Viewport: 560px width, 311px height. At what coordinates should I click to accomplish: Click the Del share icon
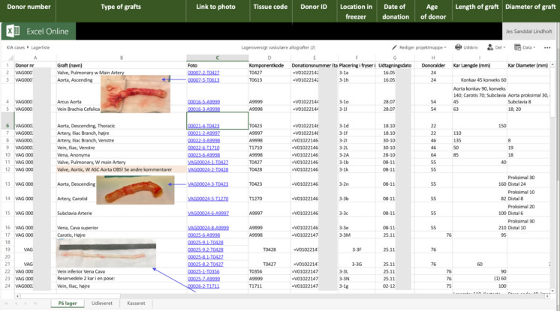point(489,46)
